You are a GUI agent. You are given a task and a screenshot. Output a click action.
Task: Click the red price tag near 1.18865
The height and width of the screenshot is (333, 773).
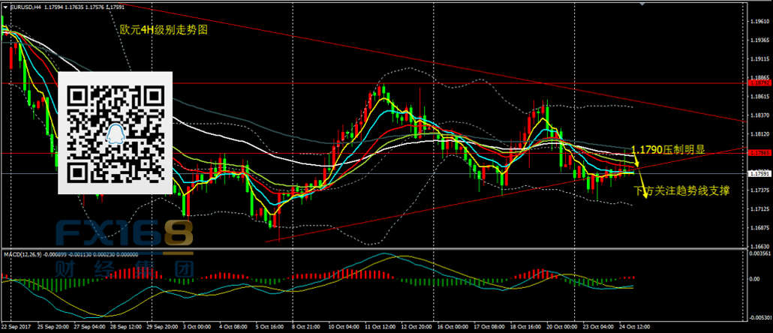coord(759,82)
